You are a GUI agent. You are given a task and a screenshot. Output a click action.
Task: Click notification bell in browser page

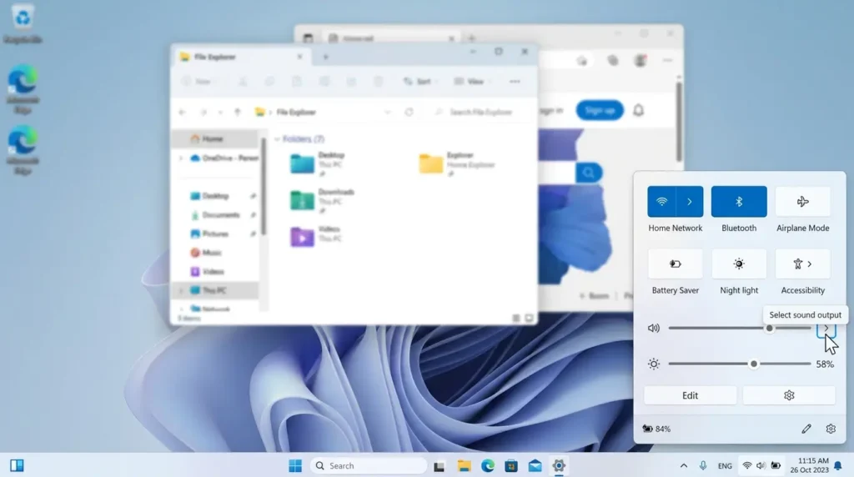(x=638, y=111)
